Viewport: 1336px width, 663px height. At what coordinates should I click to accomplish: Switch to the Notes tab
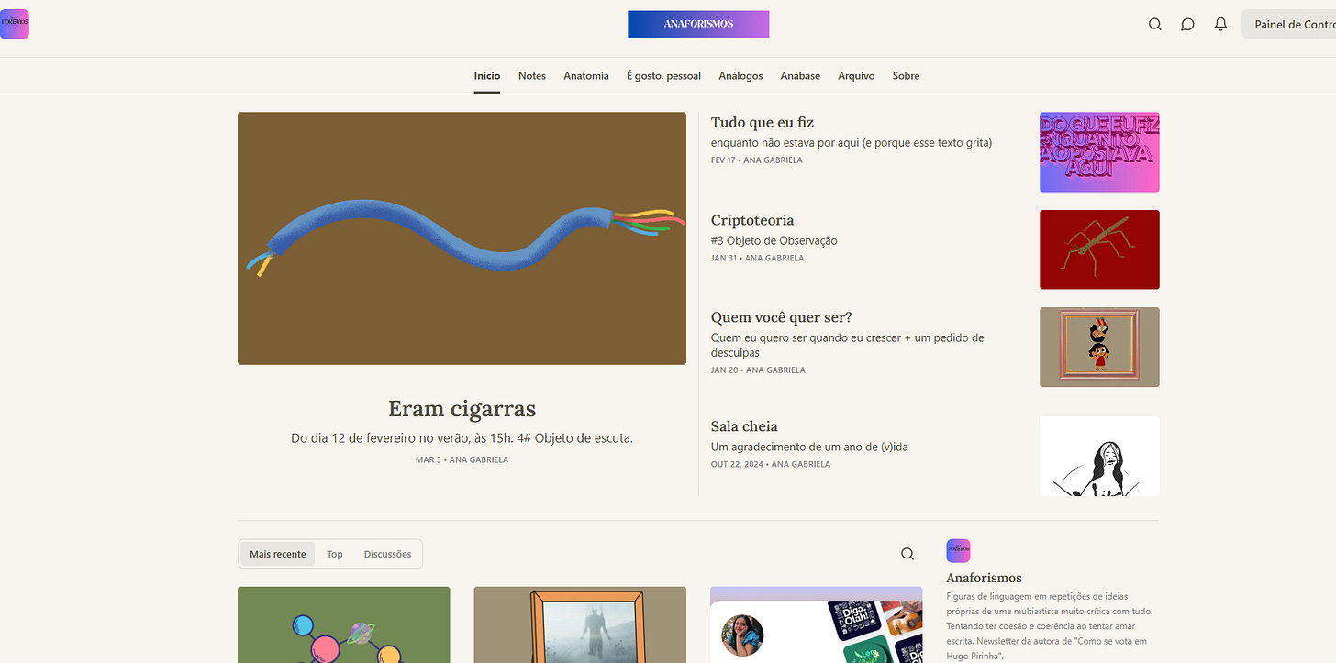pyautogui.click(x=532, y=76)
